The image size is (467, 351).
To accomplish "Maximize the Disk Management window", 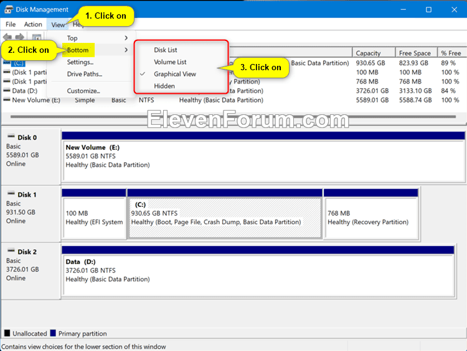I will coord(428,9).
